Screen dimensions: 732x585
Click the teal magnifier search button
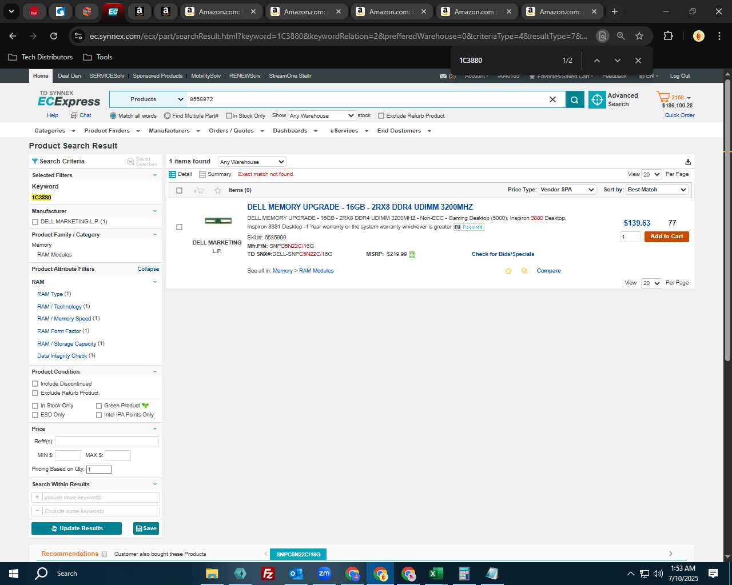pyautogui.click(x=574, y=99)
